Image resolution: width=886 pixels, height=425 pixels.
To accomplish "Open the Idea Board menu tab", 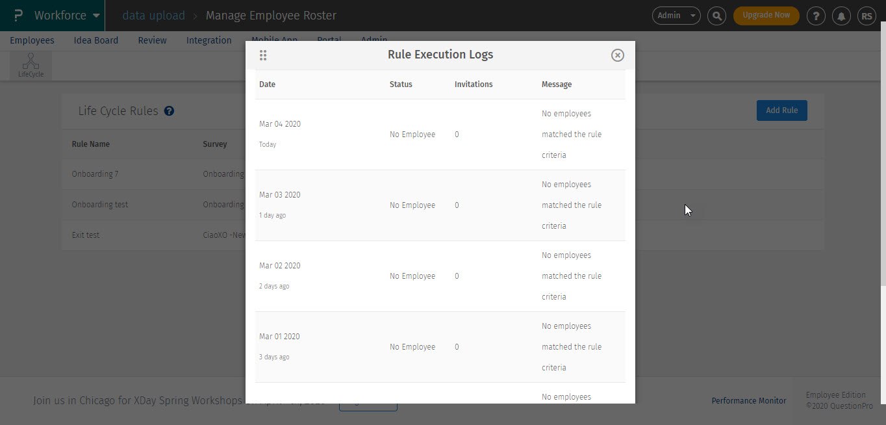I will (x=96, y=40).
